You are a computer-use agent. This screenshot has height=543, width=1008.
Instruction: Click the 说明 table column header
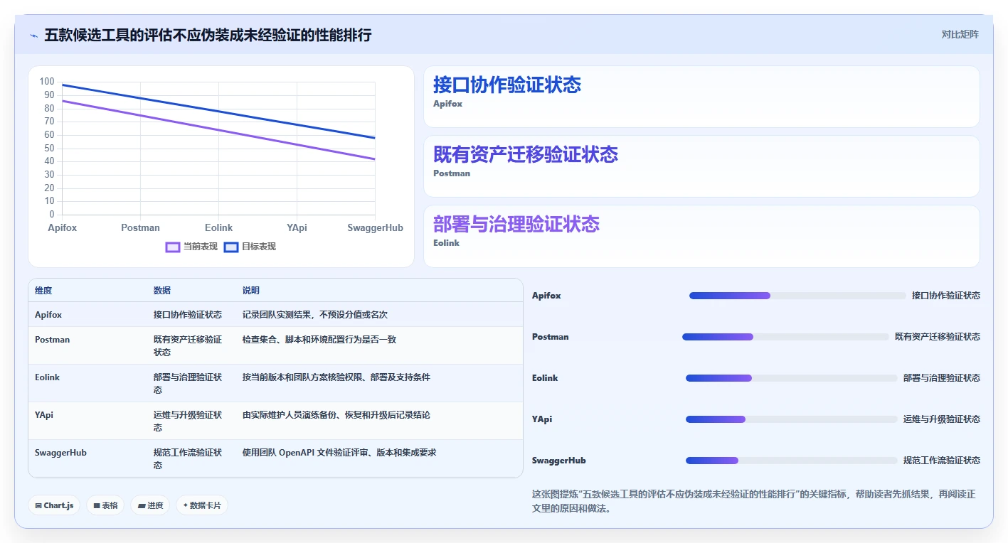[x=251, y=291]
